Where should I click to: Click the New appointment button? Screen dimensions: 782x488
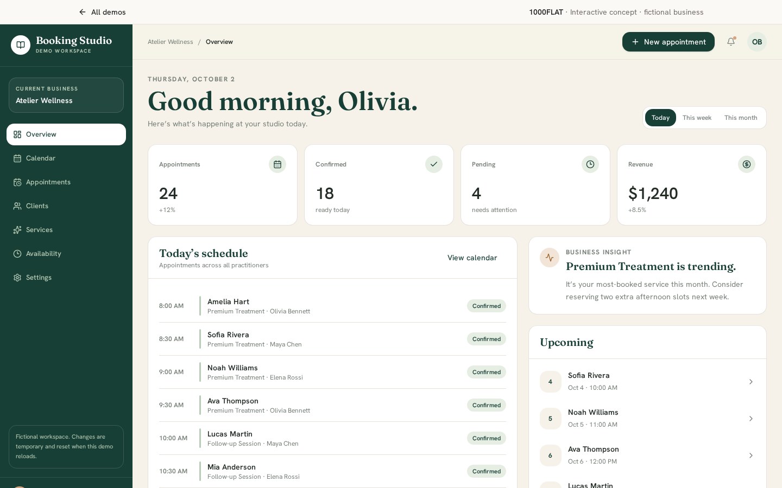pos(669,42)
